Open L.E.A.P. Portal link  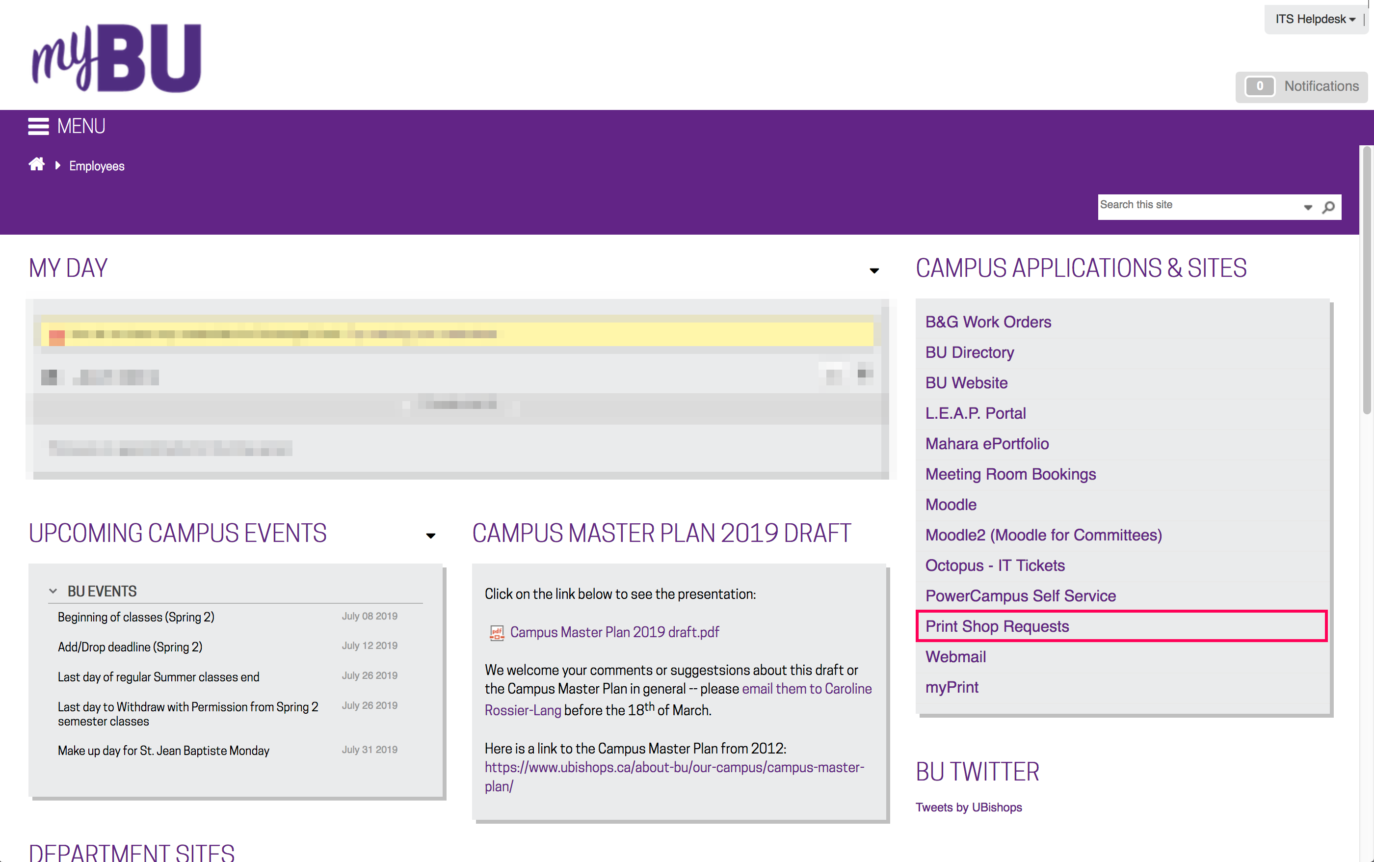coord(975,413)
